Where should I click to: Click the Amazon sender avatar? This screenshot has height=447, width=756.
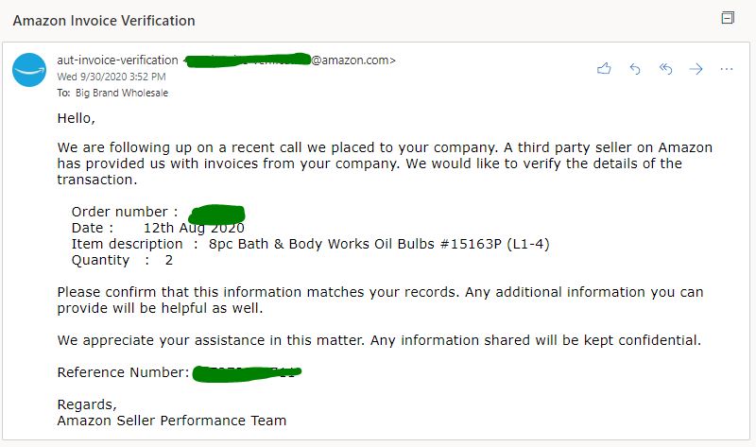pyautogui.click(x=29, y=71)
